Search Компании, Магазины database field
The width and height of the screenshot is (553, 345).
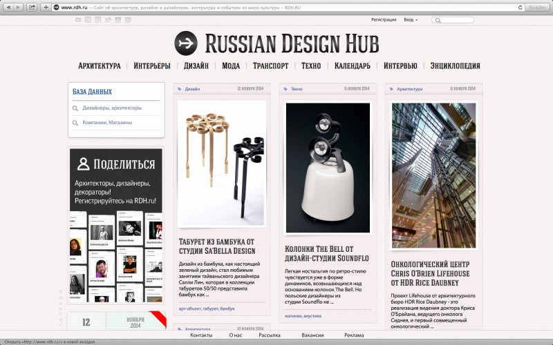[x=116, y=123]
